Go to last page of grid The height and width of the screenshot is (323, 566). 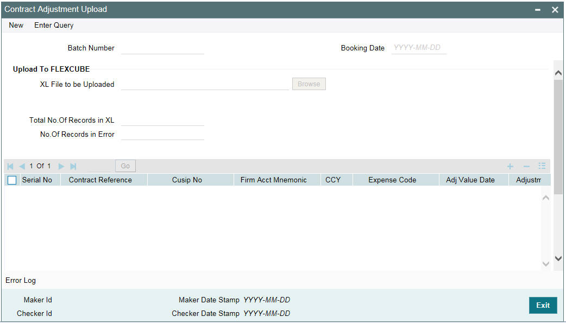(x=73, y=166)
